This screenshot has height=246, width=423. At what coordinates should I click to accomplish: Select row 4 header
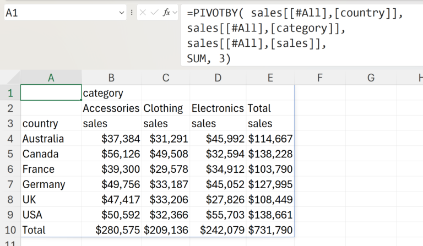pyautogui.click(x=10, y=139)
